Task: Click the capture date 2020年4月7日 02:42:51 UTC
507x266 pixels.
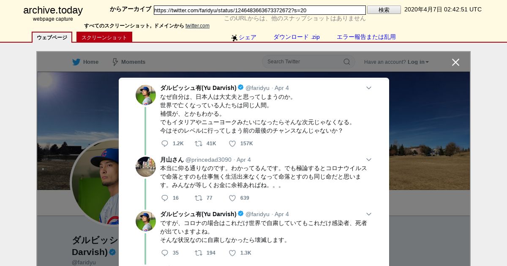Action: [443, 9]
